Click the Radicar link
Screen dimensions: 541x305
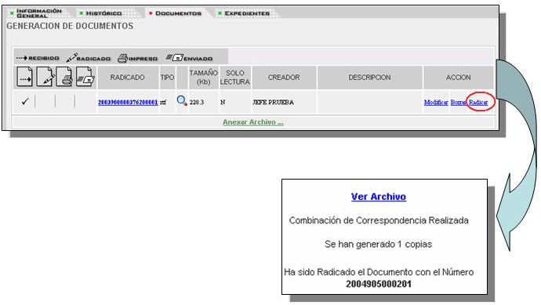[478, 102]
